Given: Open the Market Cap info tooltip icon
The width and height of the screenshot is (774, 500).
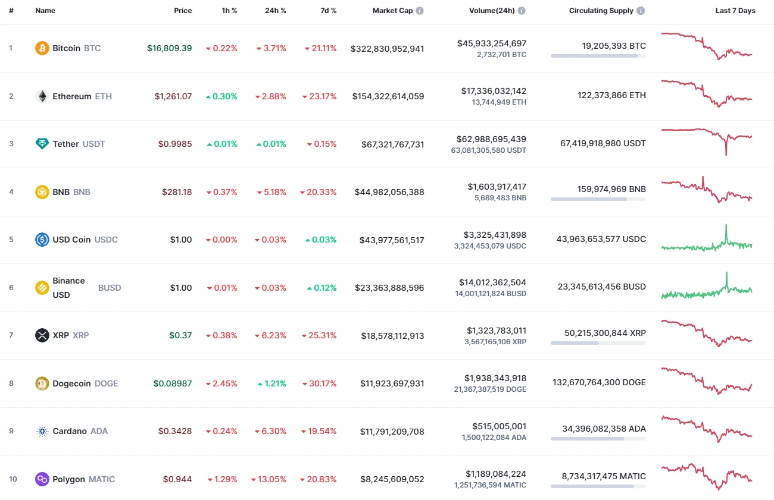Looking at the screenshot, I should (x=421, y=10).
